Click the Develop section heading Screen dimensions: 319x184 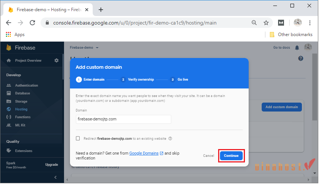point(13,75)
